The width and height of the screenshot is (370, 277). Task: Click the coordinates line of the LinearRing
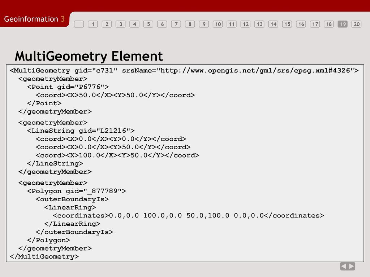point(189,216)
